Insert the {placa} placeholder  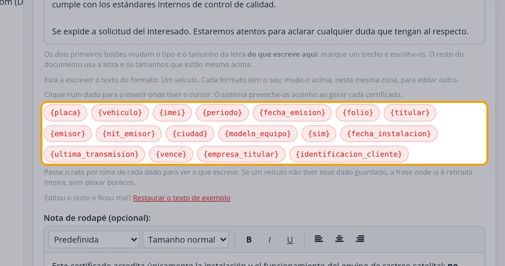(65, 113)
